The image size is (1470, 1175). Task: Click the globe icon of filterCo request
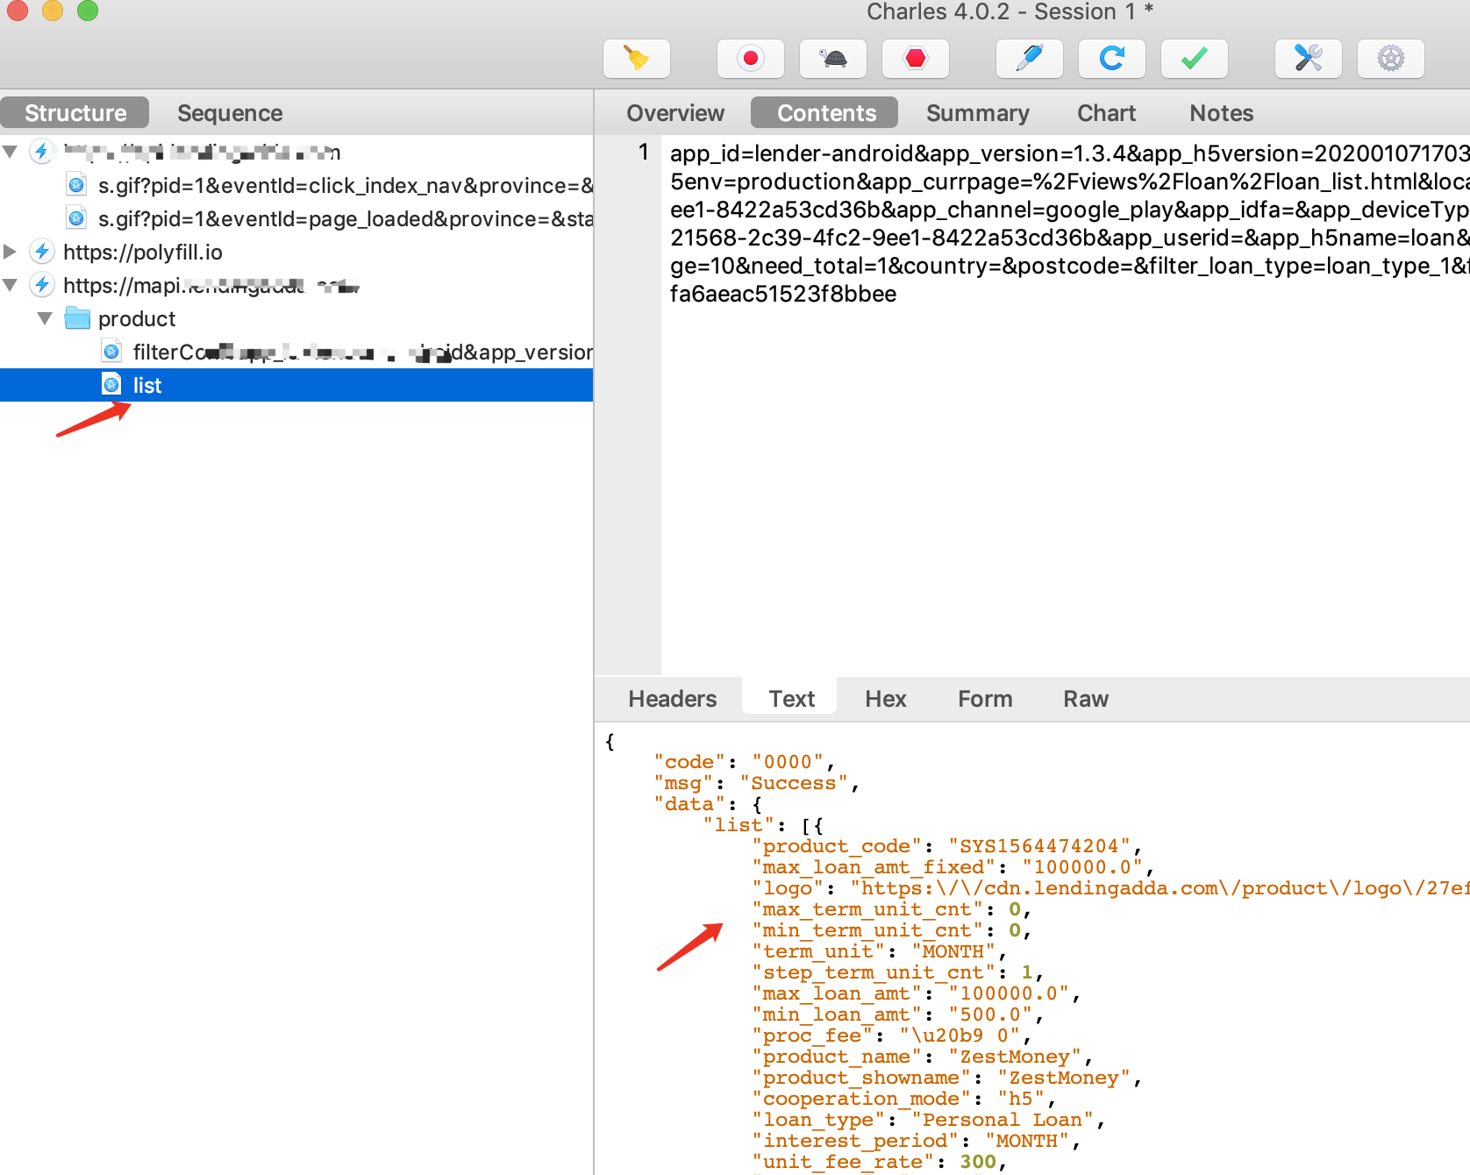pos(111,352)
